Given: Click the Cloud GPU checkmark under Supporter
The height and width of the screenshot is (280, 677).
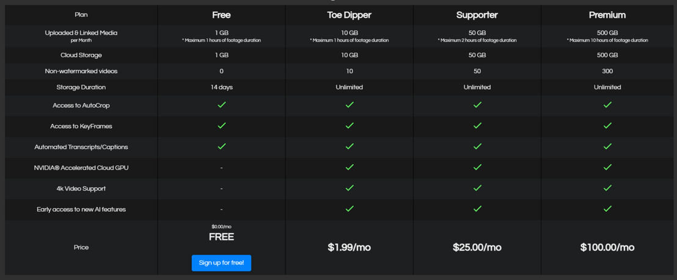Looking at the screenshot, I should pos(477,167).
